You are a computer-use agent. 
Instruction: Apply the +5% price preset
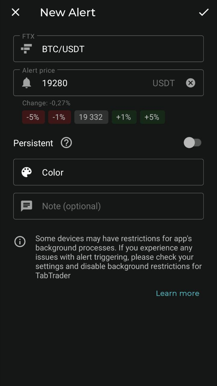click(152, 117)
